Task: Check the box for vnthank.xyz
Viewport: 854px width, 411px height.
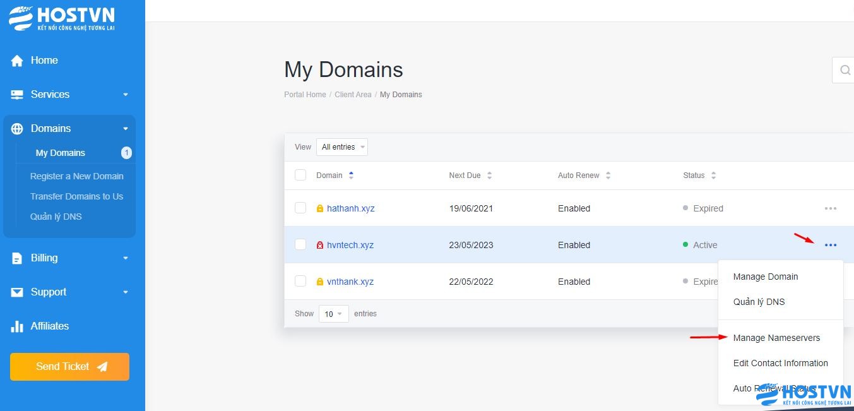Action: click(x=300, y=281)
